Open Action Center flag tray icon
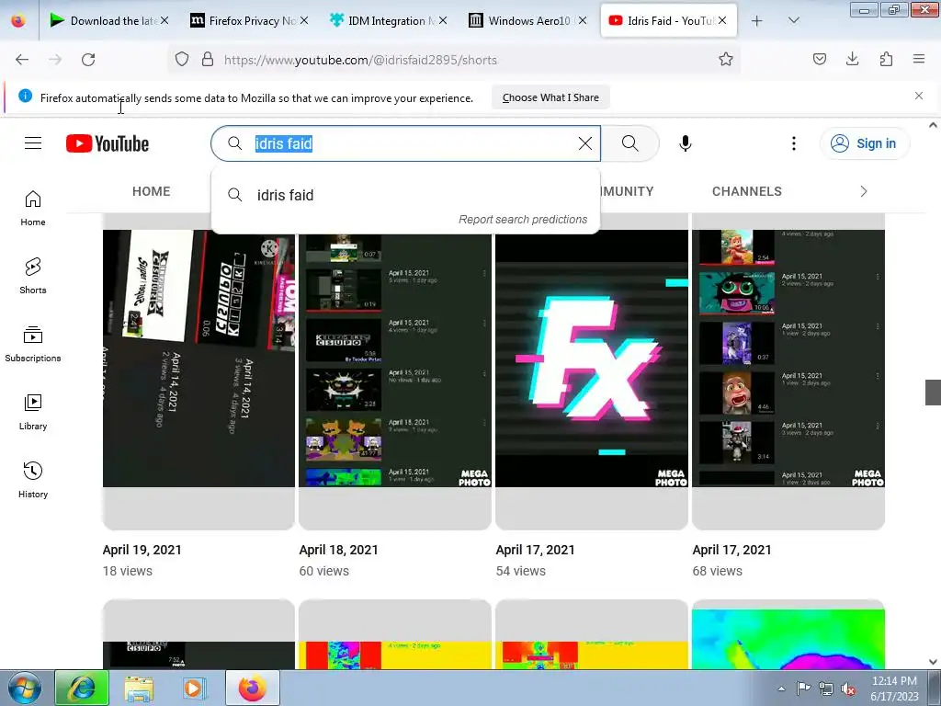 (x=803, y=688)
